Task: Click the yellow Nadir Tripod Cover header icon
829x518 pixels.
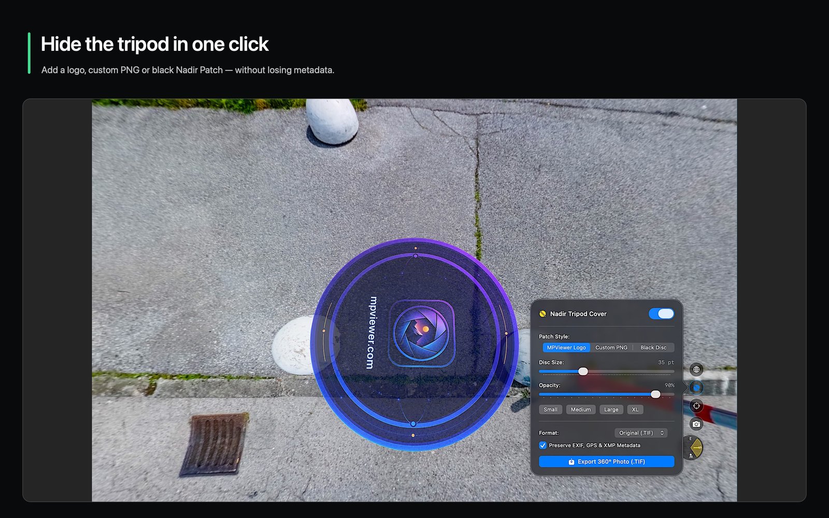Action: (542, 314)
